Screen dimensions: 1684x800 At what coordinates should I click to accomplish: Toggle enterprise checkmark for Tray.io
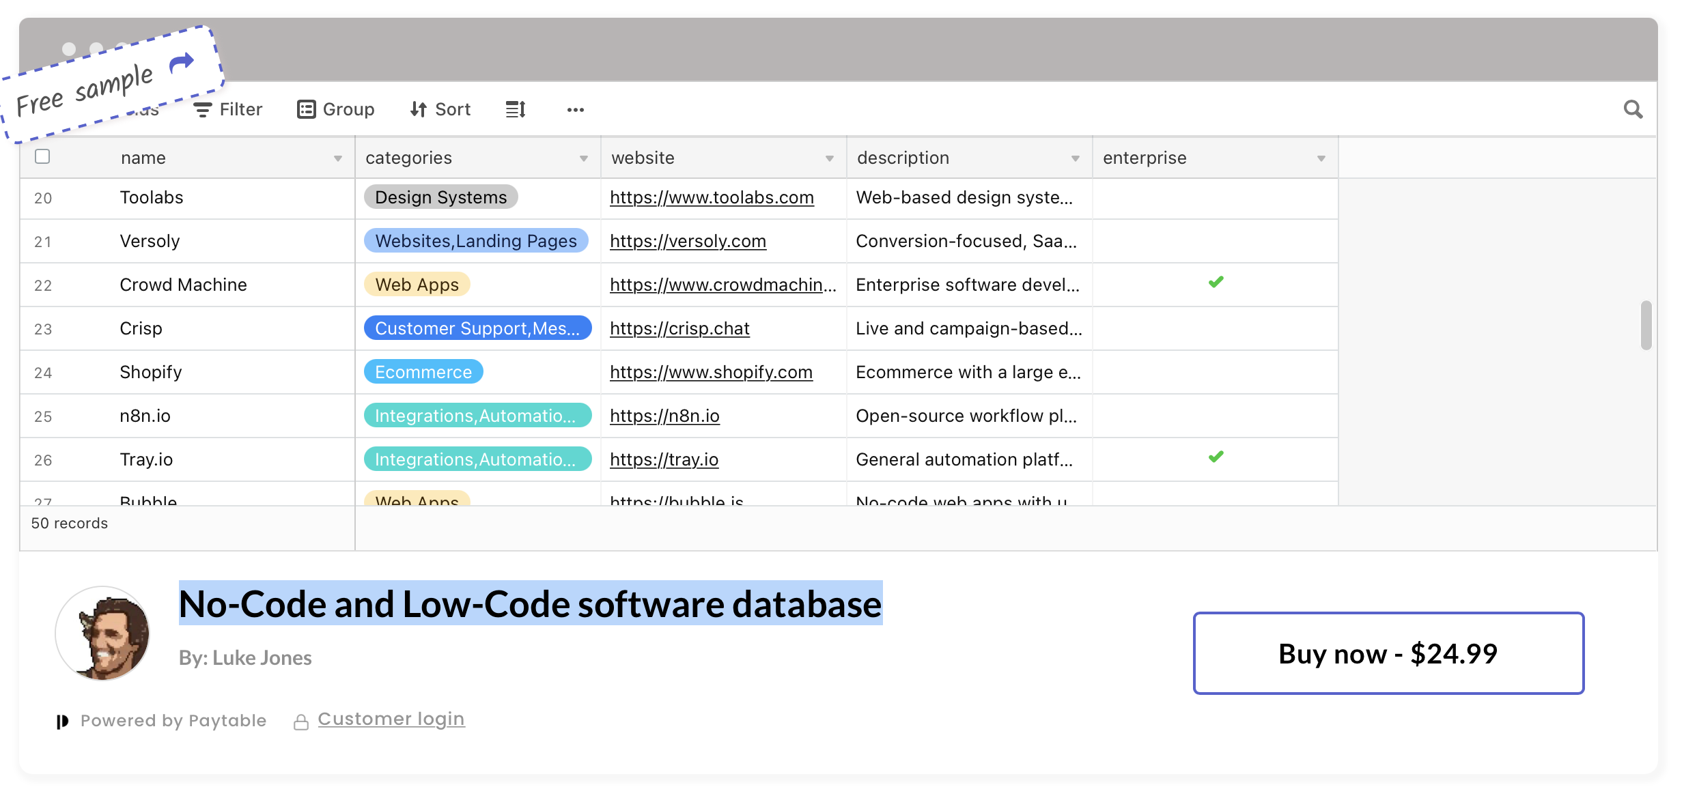pos(1216,456)
